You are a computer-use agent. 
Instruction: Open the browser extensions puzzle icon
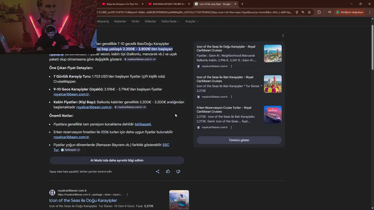pyautogui.click(x=319, y=12)
